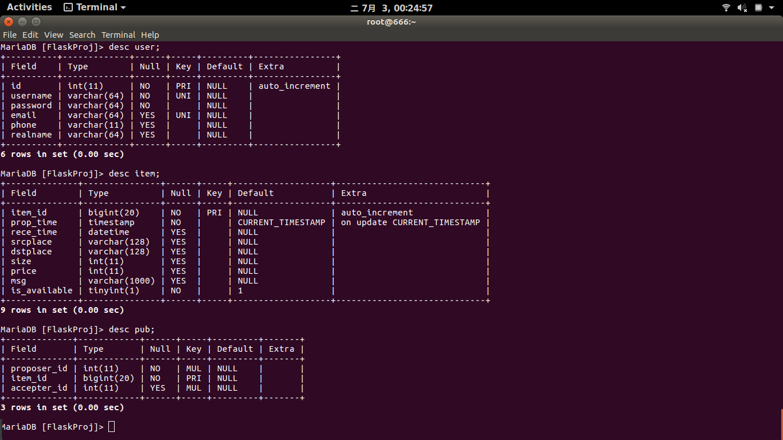This screenshot has height=440, width=783.
Task: Select 'username' field in user table
Action: 32,96
